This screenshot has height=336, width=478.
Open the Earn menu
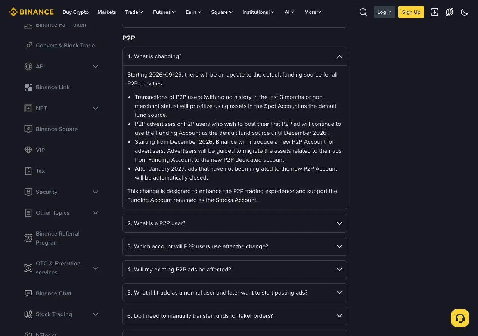(193, 12)
